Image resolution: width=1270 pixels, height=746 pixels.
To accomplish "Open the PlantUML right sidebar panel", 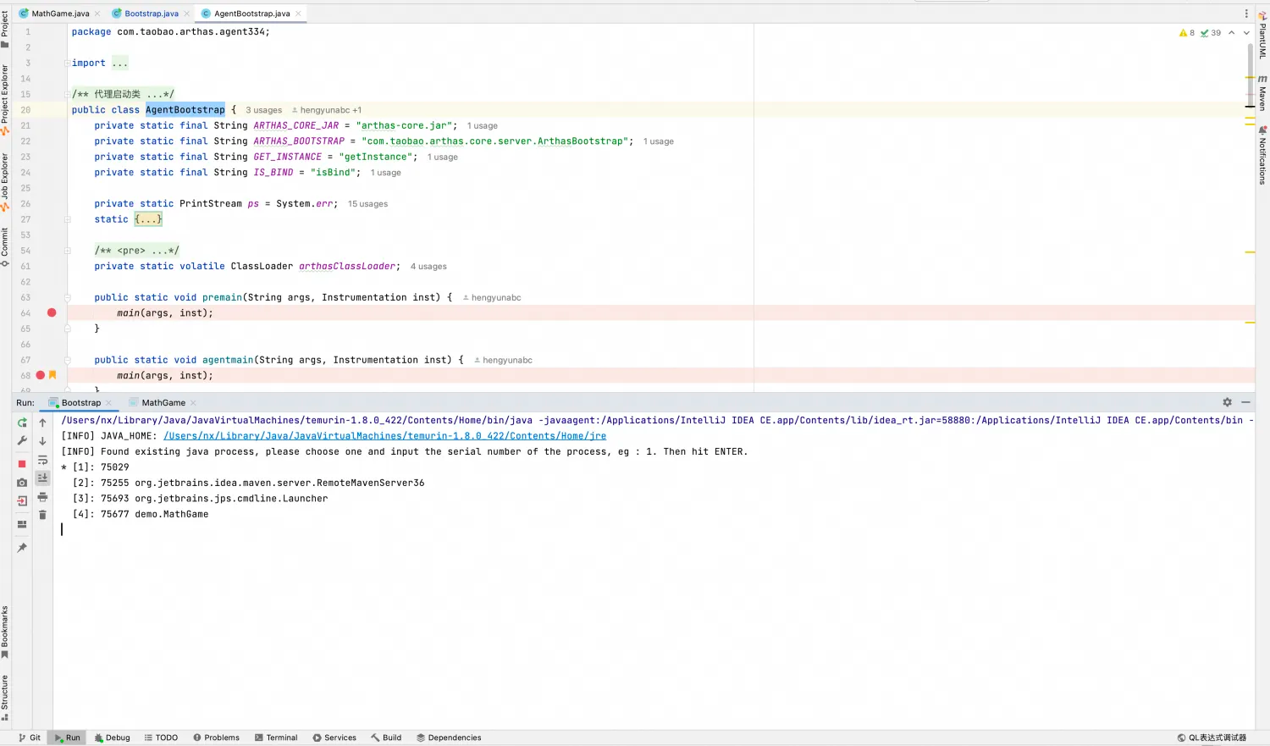I will pos(1262,36).
